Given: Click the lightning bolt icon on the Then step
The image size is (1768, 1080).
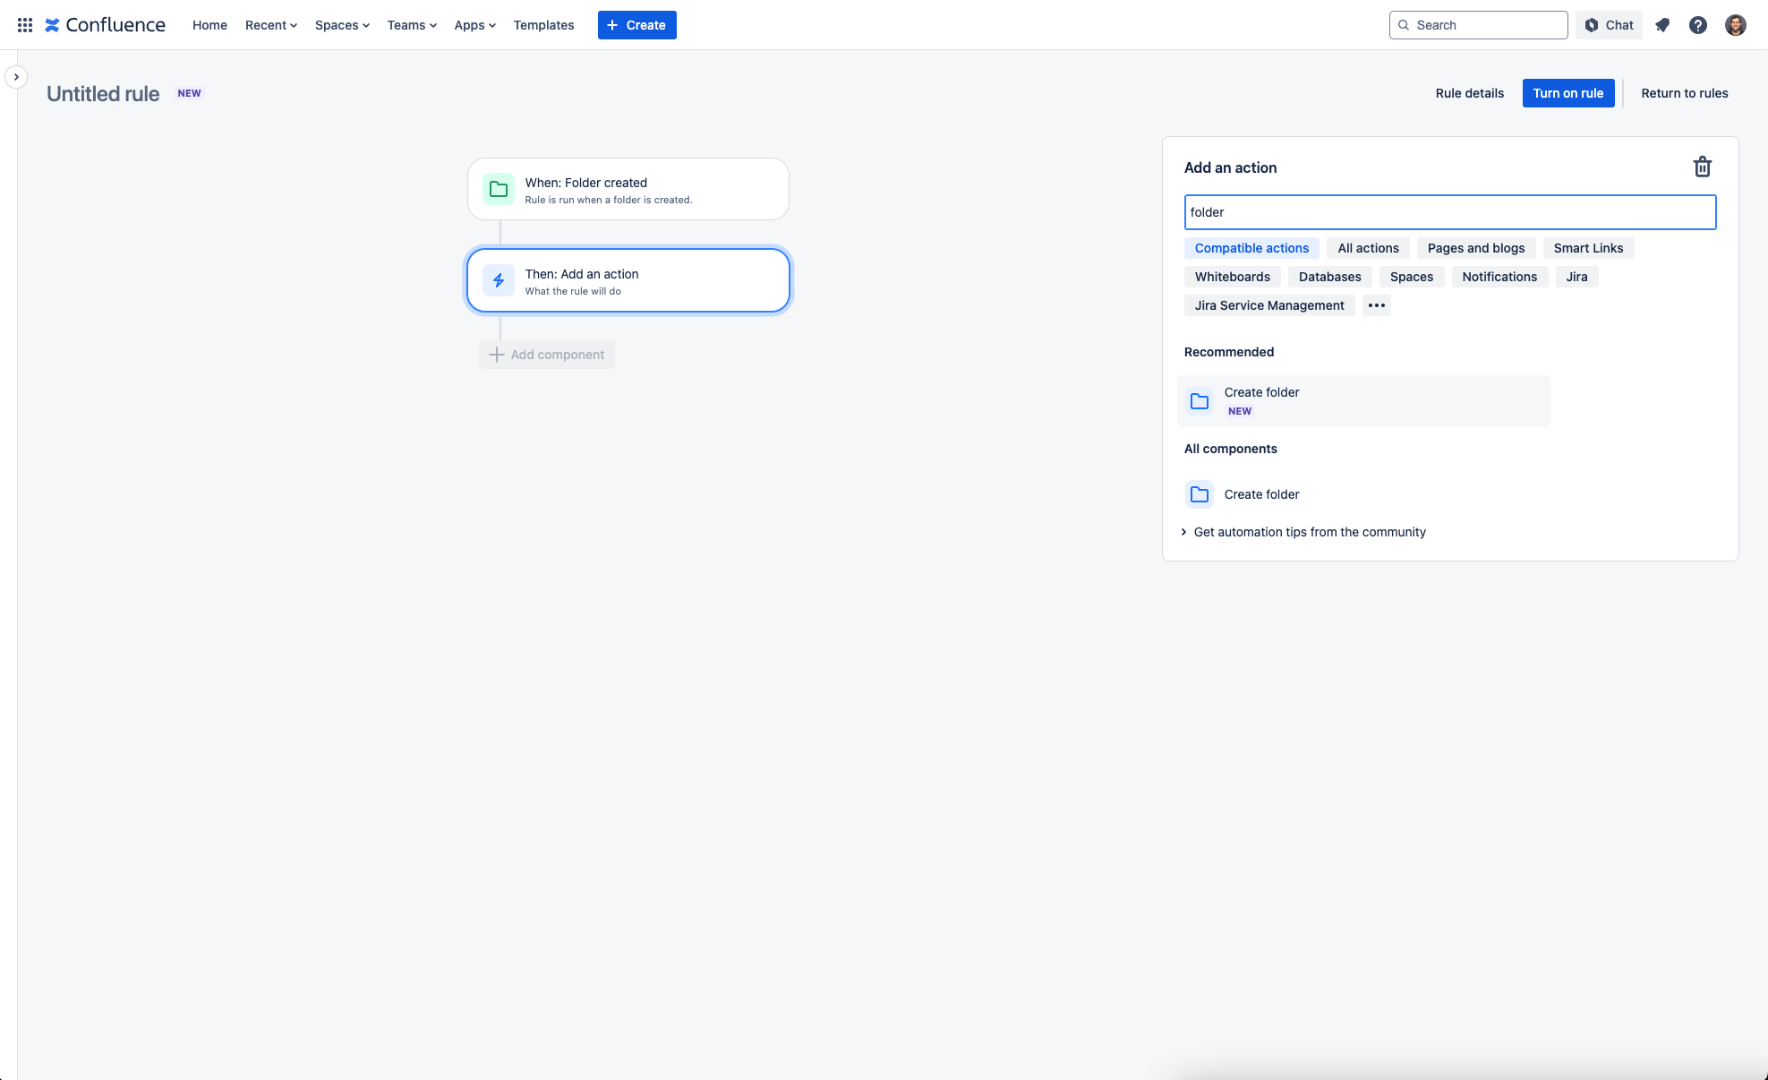Looking at the screenshot, I should [499, 279].
